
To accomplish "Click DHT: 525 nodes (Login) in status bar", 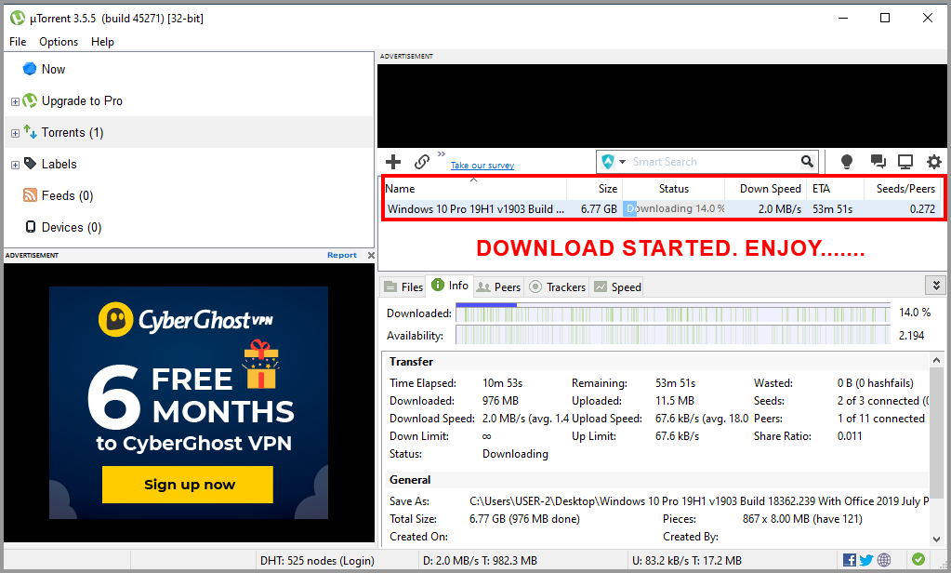I will 317,561.
